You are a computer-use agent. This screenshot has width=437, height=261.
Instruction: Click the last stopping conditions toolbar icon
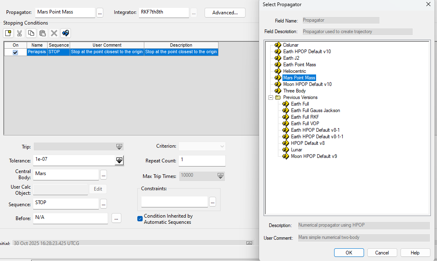[66, 33]
